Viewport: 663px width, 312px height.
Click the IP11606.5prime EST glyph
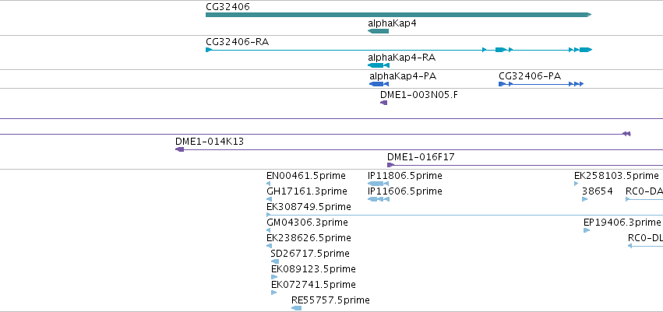point(379,199)
